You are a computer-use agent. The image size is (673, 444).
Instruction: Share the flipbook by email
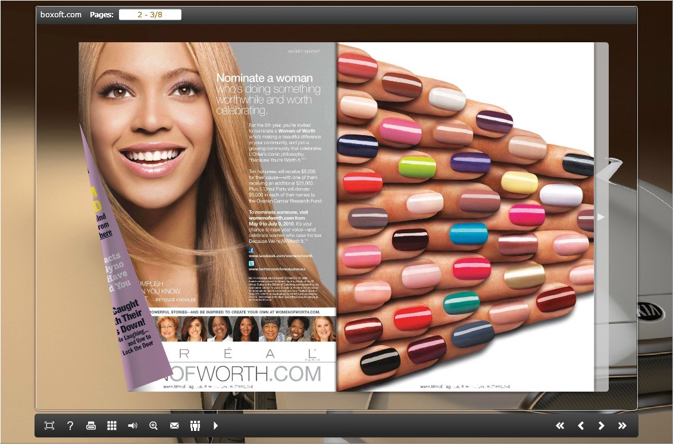(x=174, y=426)
